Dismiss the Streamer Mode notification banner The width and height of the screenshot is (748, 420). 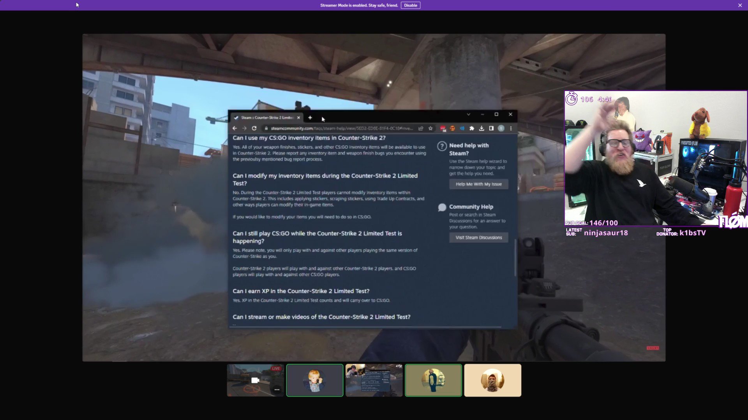740,5
